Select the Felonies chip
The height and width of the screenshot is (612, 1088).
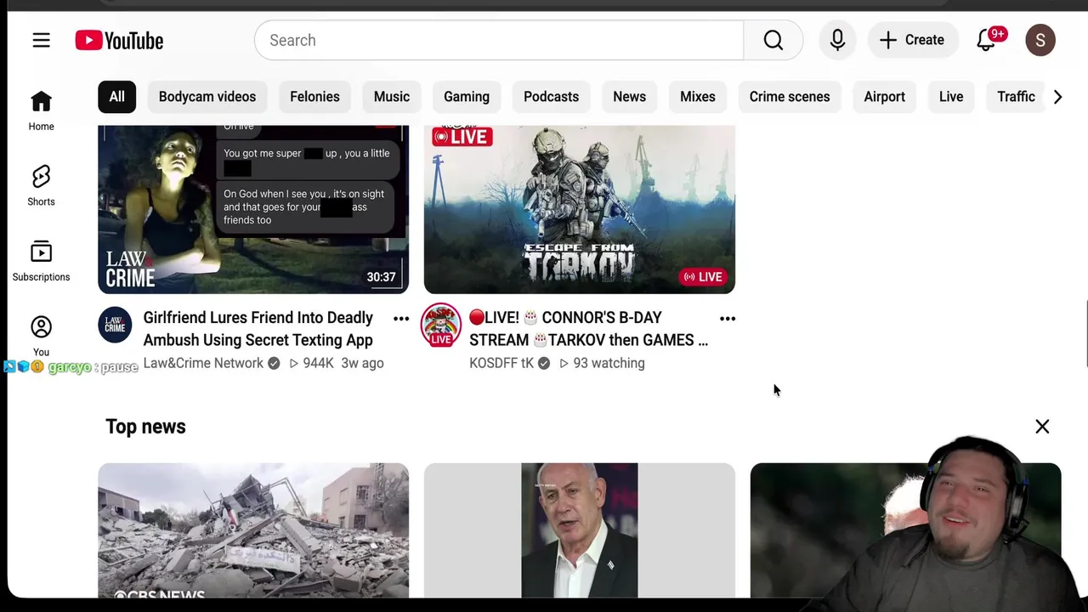click(x=314, y=97)
